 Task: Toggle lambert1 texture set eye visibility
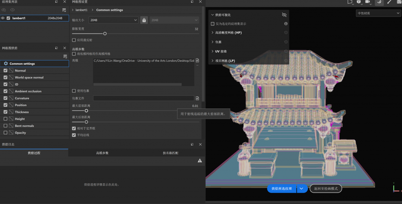point(3,18)
